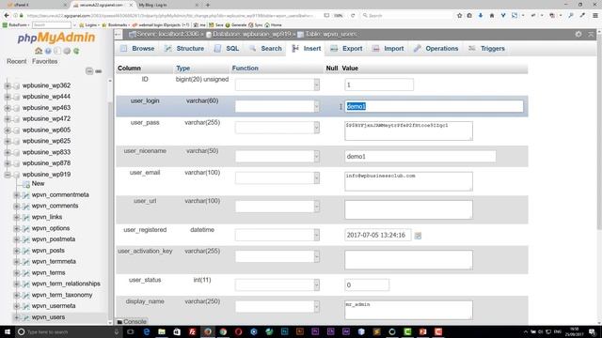This screenshot has height=338, width=602.
Task: Select the Insert tab
Action: 307,49
